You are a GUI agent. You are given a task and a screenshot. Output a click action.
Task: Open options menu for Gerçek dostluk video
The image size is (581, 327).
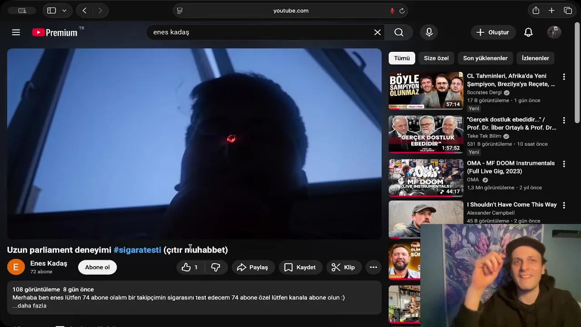564,120
